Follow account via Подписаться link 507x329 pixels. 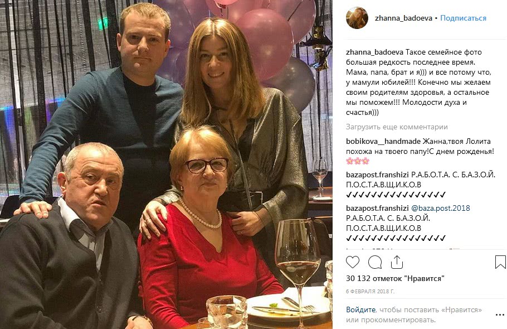point(463,18)
